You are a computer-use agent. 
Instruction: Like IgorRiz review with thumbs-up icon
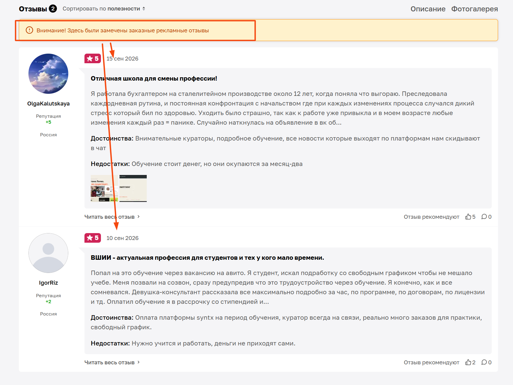tap(468, 362)
